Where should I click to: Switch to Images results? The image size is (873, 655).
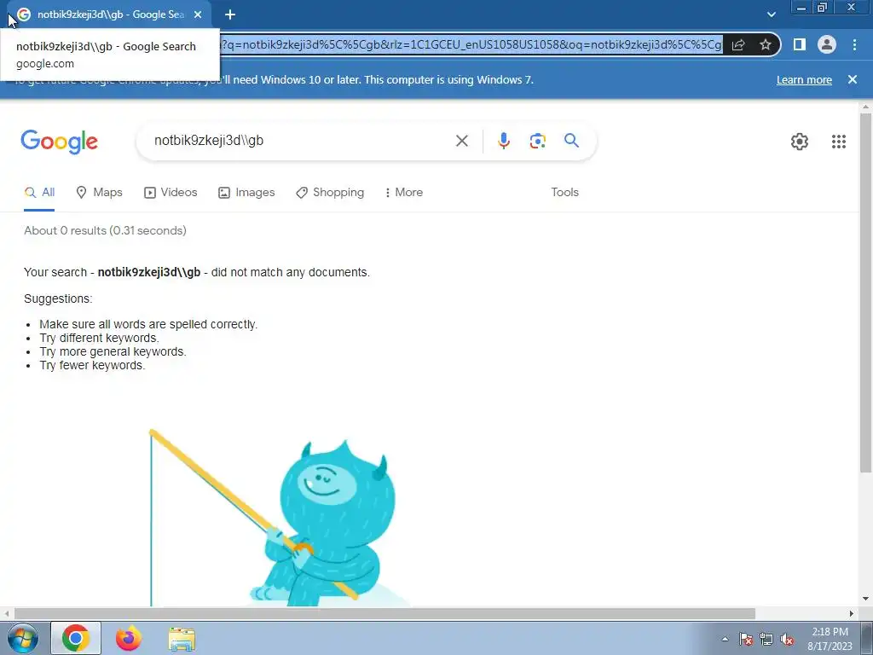pos(246,192)
